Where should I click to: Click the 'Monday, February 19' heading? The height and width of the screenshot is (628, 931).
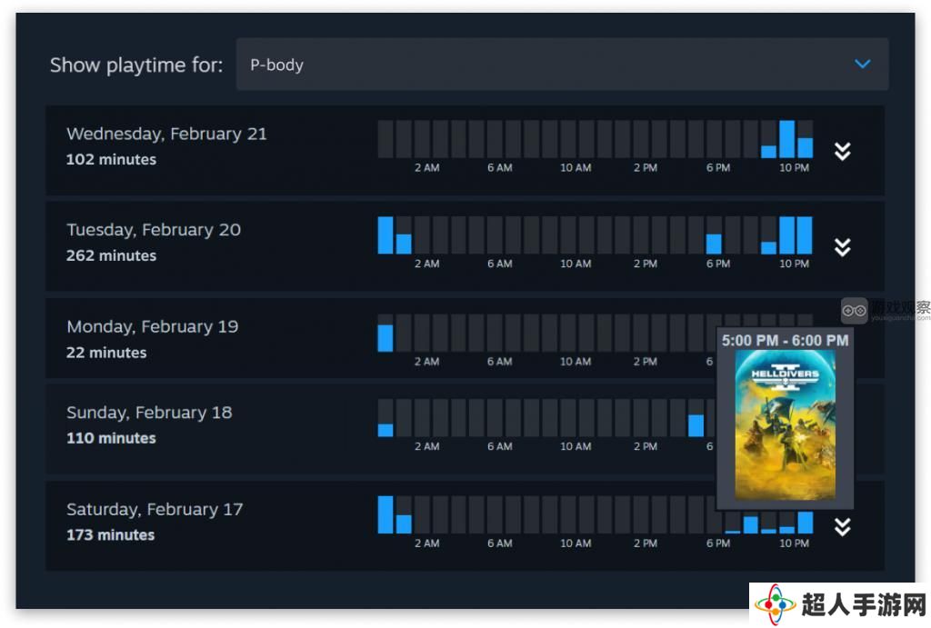click(x=153, y=326)
